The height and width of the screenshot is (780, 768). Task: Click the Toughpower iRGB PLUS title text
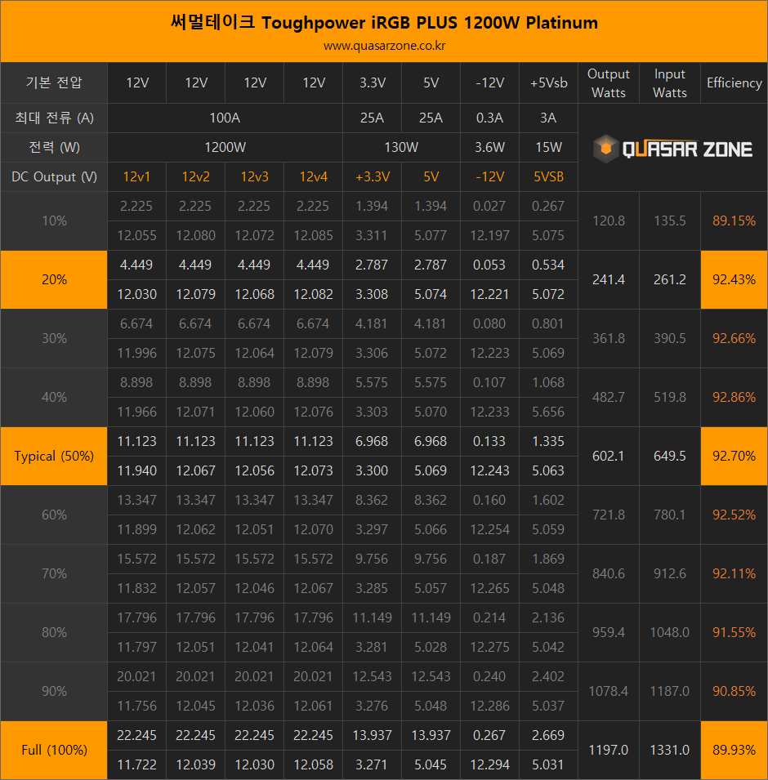384,22
